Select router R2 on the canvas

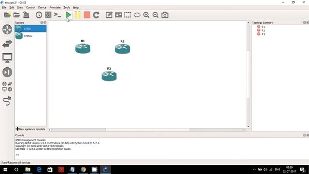click(x=122, y=49)
